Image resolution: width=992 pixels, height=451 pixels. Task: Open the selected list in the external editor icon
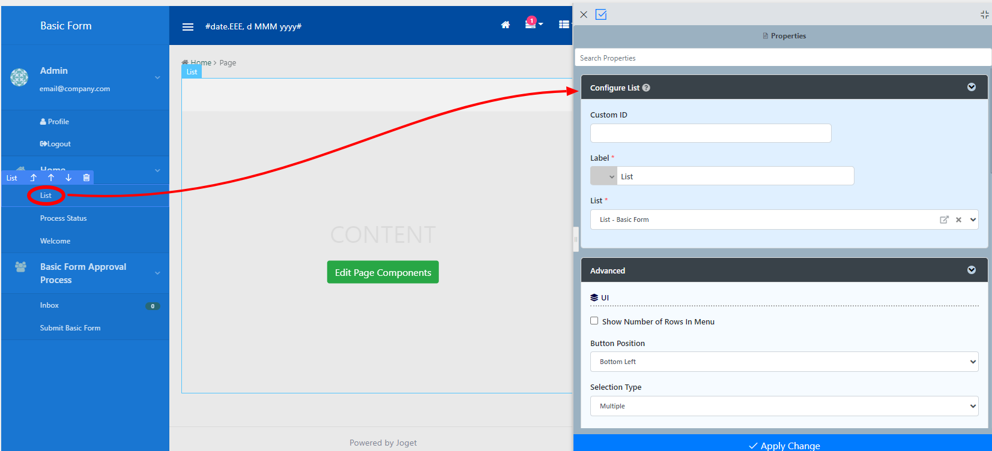(x=944, y=220)
